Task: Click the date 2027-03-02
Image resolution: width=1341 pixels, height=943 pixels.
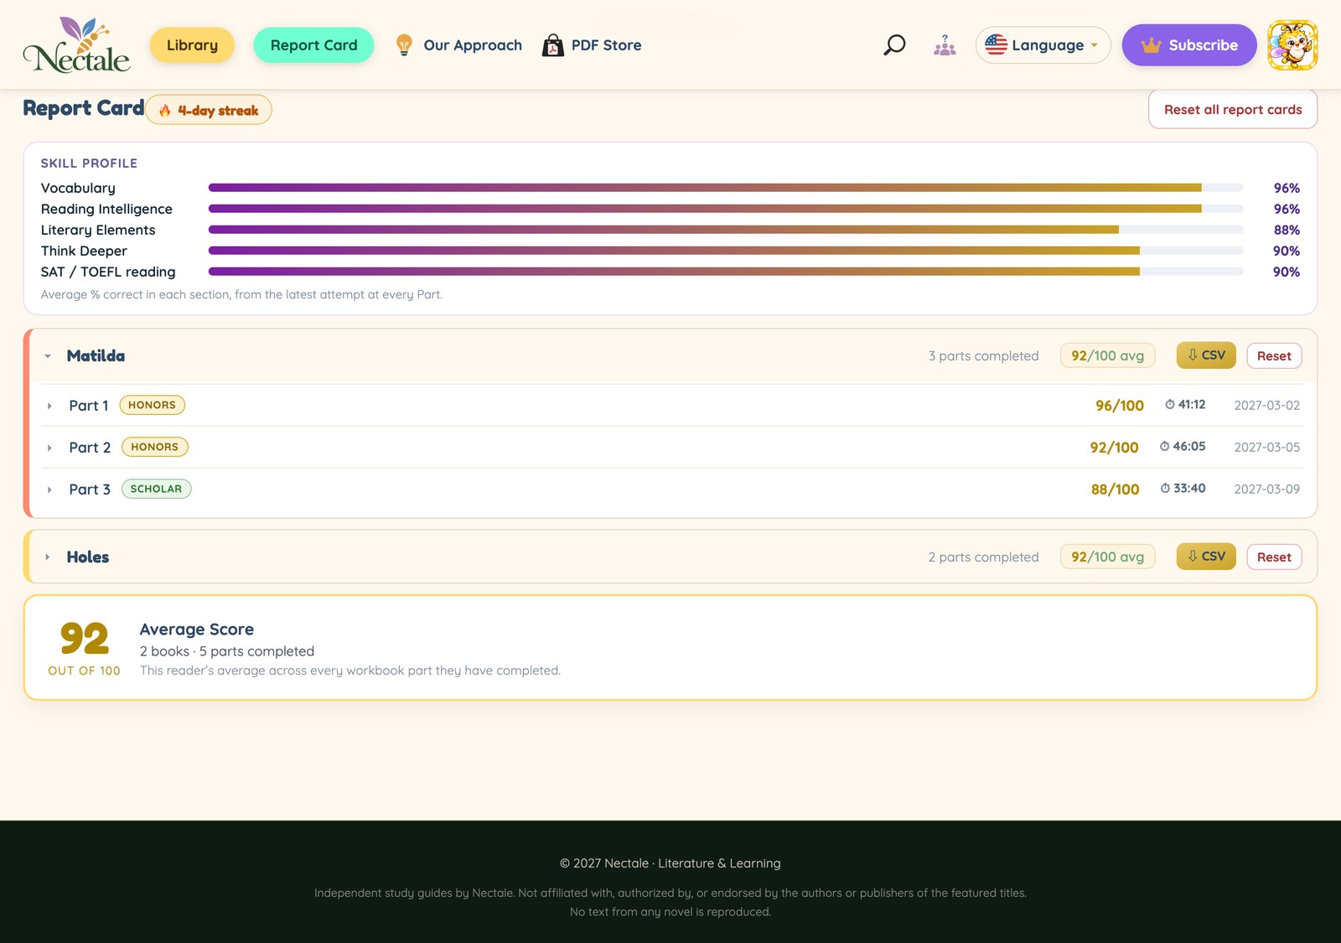Action: click(1266, 406)
